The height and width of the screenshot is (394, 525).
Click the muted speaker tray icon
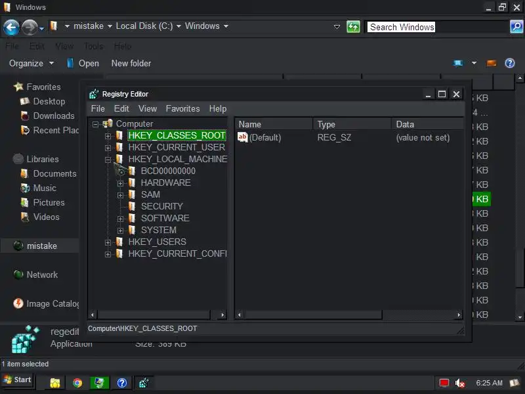point(460,383)
